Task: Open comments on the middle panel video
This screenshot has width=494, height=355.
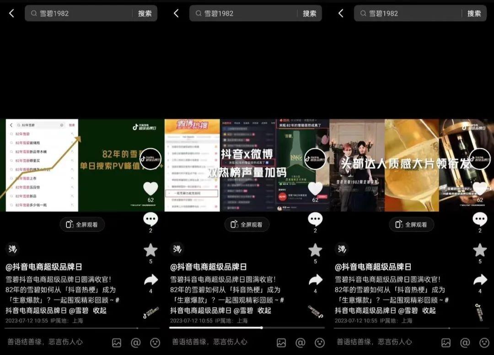Action: coord(315,220)
